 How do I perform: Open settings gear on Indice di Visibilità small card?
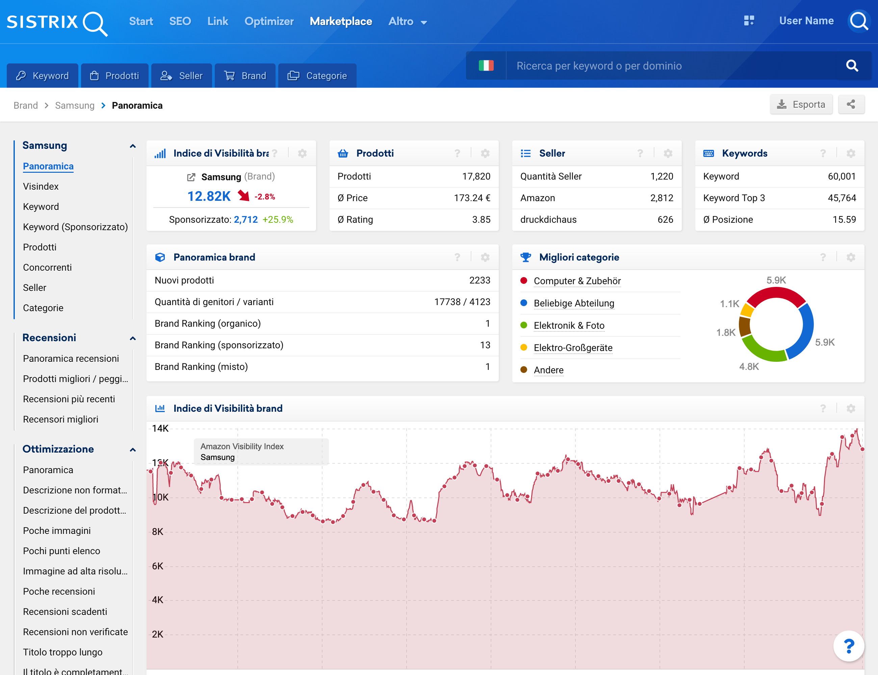click(302, 153)
